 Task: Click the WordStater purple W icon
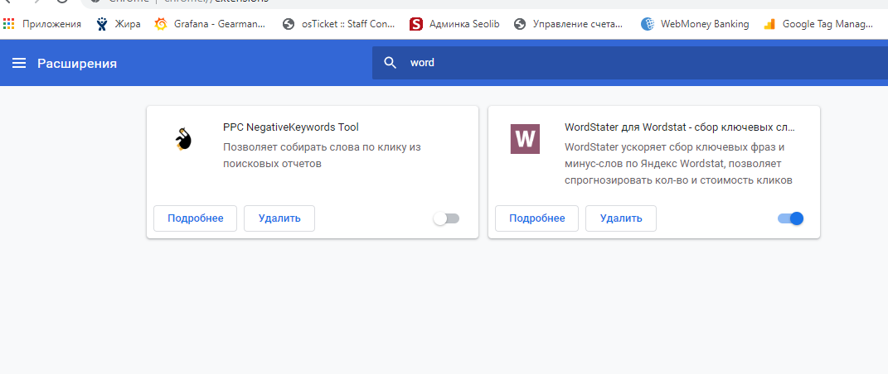[525, 139]
